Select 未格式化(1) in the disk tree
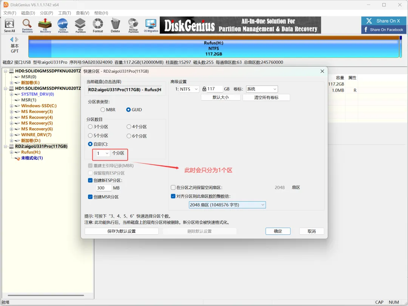Screen dimensions: 408x306 tap(32, 158)
